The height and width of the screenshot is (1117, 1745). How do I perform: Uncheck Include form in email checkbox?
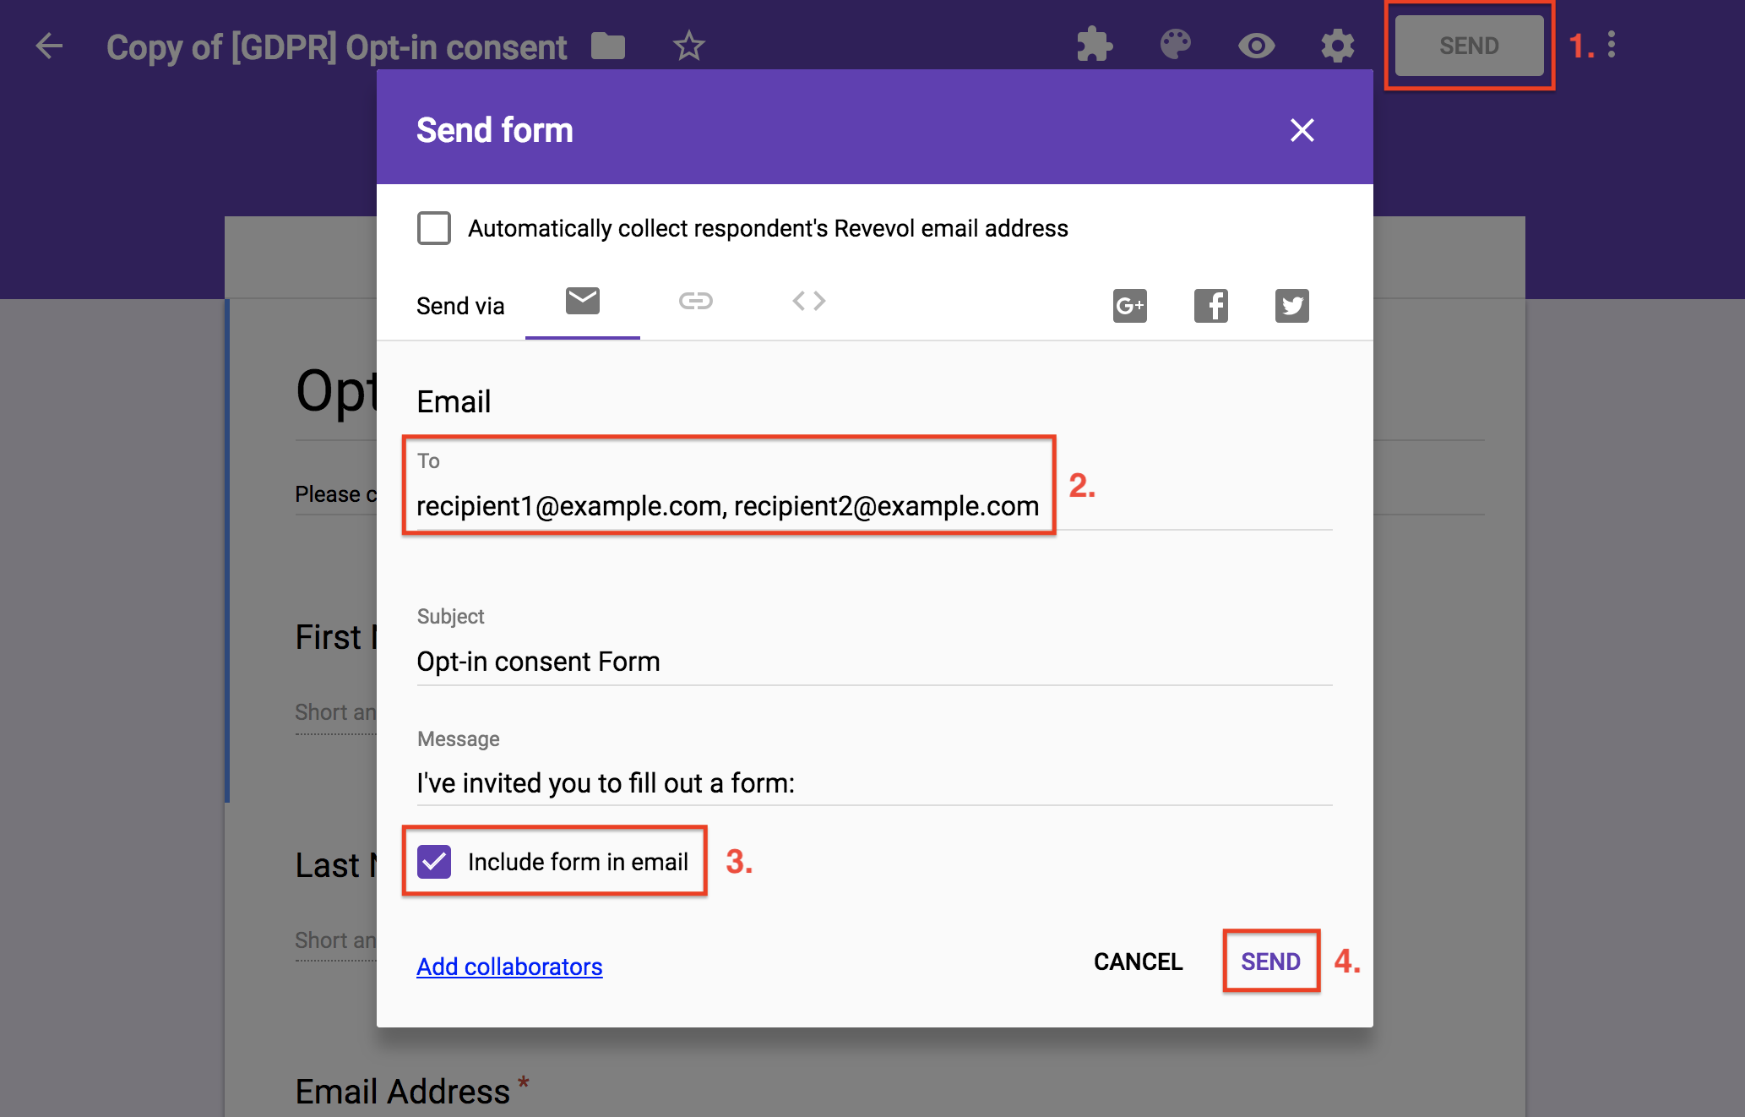click(x=434, y=862)
